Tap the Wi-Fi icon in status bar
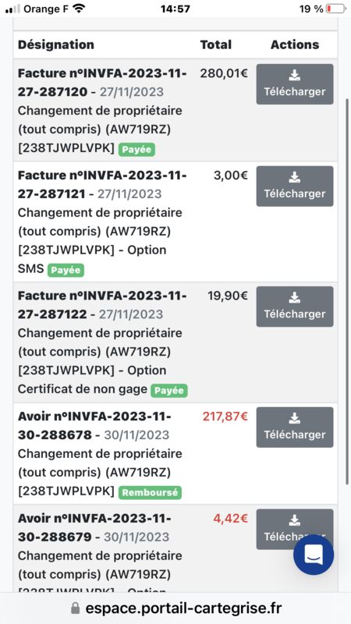 click(79, 9)
